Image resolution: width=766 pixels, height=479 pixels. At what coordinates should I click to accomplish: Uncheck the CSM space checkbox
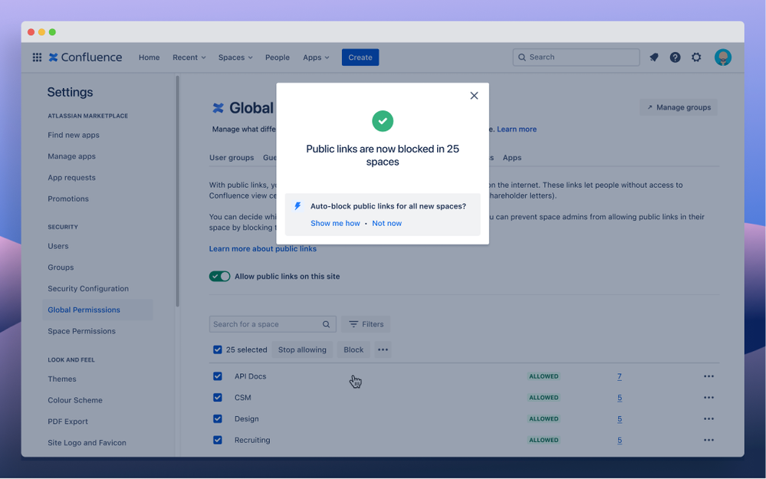pyautogui.click(x=218, y=398)
